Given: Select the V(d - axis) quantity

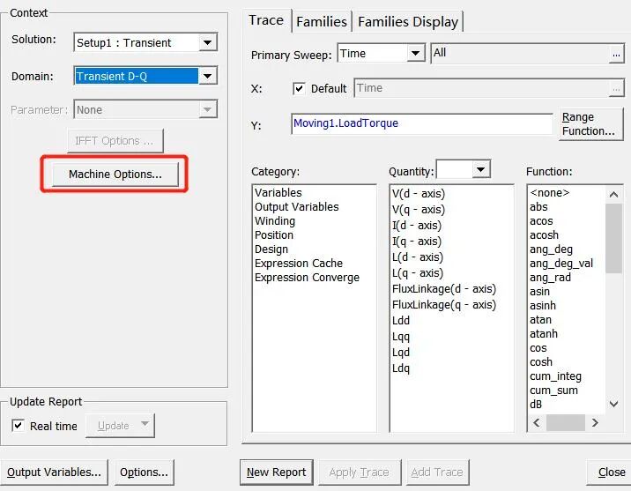Looking at the screenshot, I should pos(419,194).
